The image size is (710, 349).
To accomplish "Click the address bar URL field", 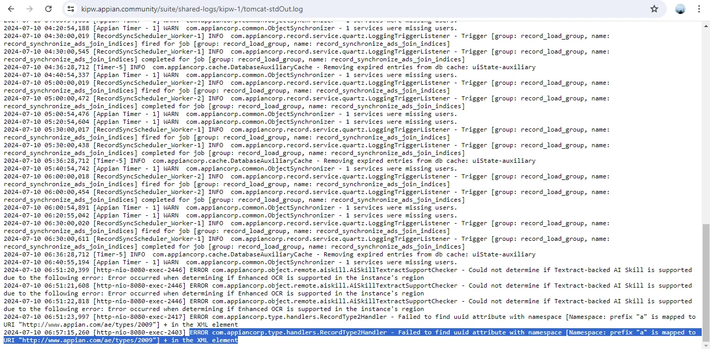I will pyautogui.click(x=364, y=9).
